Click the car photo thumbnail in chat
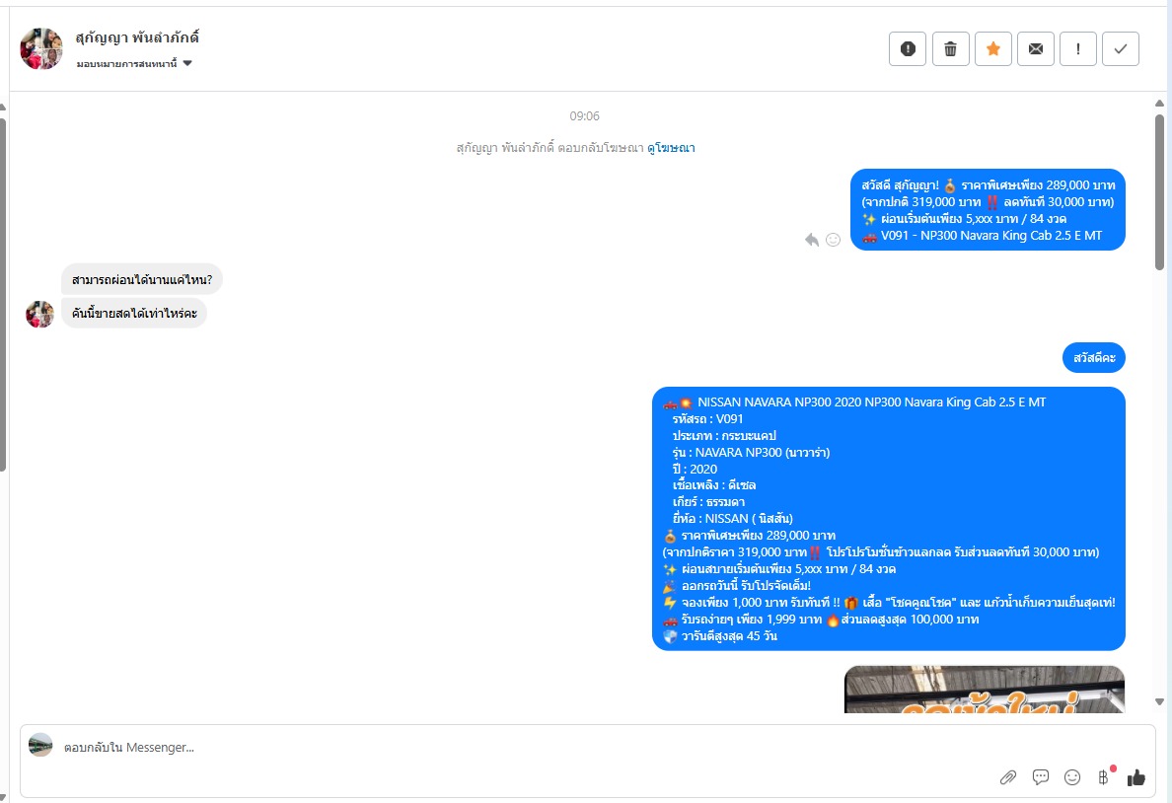 click(985, 689)
